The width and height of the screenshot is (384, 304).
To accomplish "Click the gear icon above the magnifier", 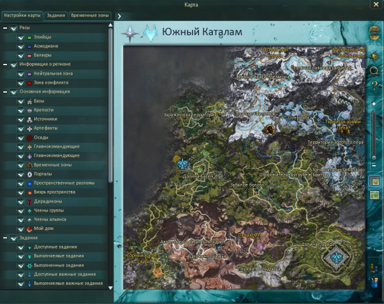I will click(374, 56).
